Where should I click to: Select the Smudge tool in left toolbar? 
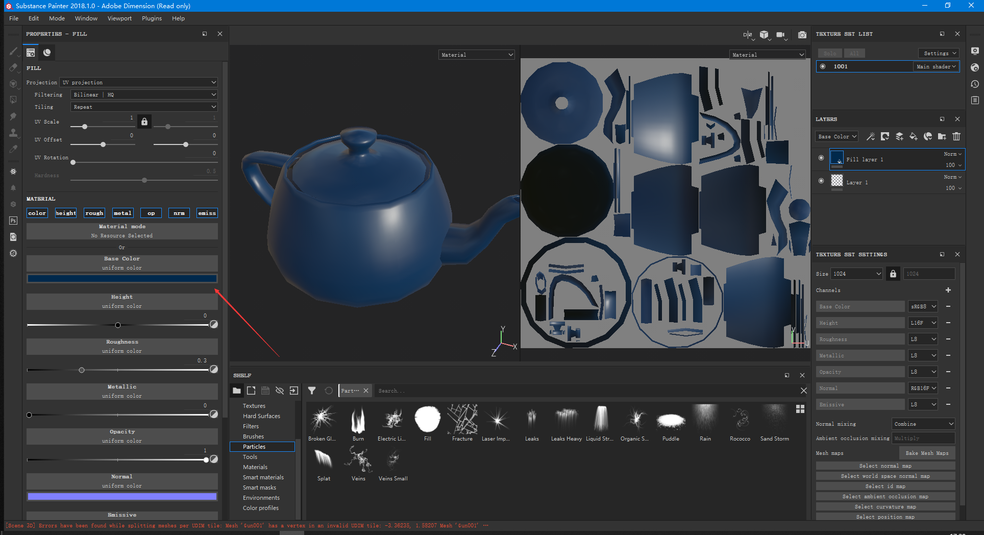[13, 116]
